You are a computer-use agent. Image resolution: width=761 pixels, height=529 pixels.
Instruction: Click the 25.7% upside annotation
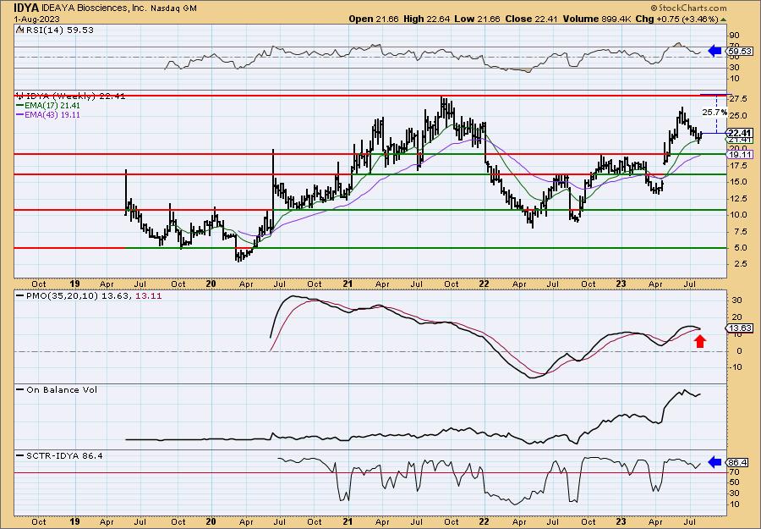tap(714, 113)
